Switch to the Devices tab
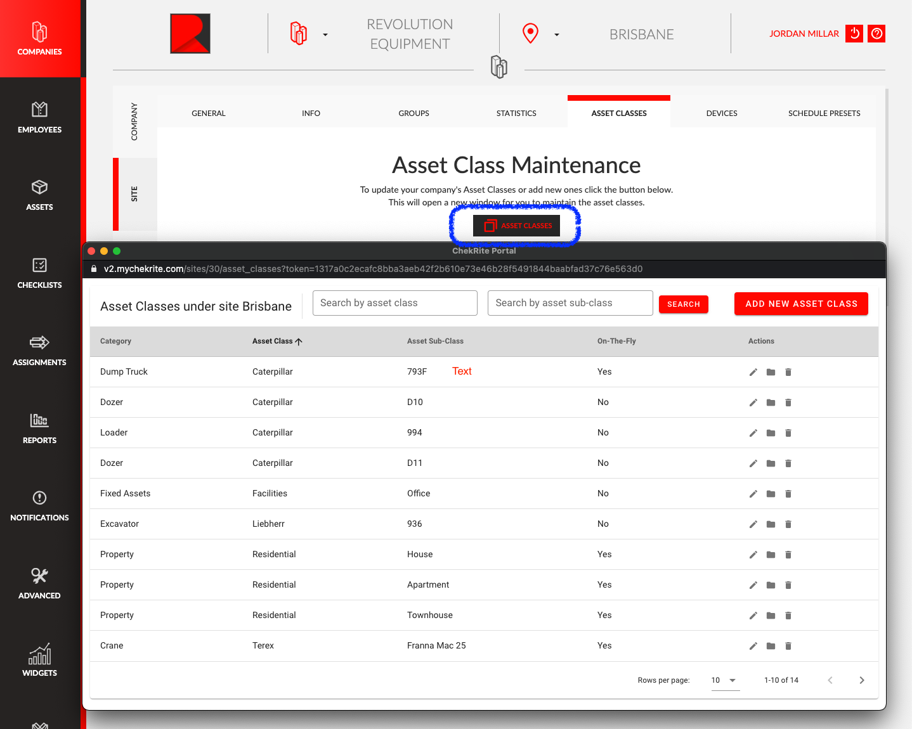This screenshot has height=729, width=912. [722, 113]
